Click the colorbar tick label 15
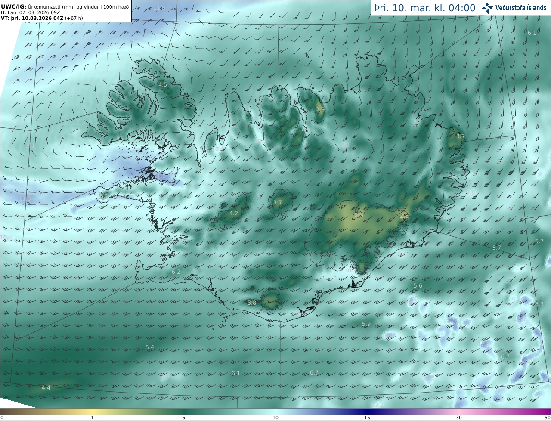 click(367, 418)
